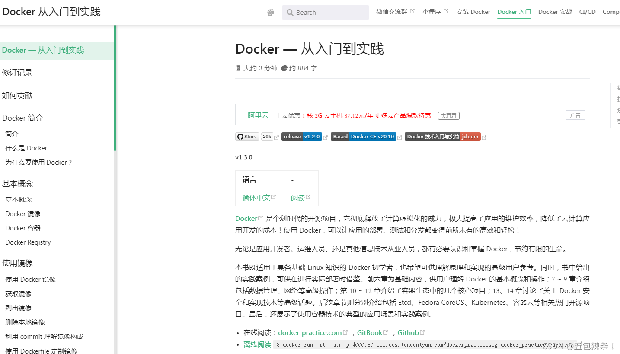This screenshot has height=354, width=620.
Task: Expand the 使用镜像 sidebar section
Action: coord(17,263)
